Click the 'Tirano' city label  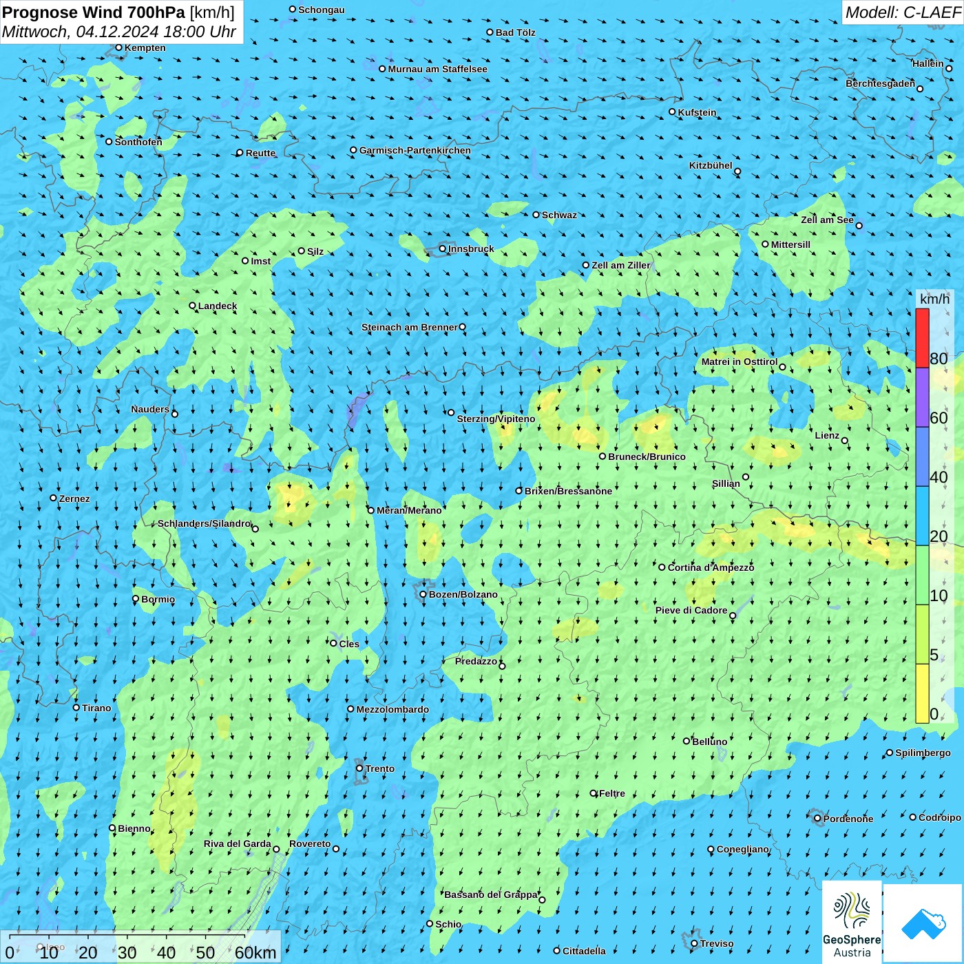point(96,708)
